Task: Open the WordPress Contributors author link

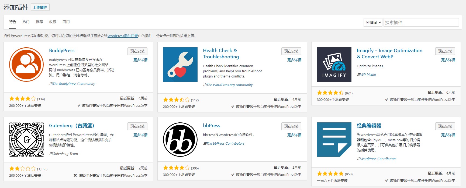Action: (378, 159)
